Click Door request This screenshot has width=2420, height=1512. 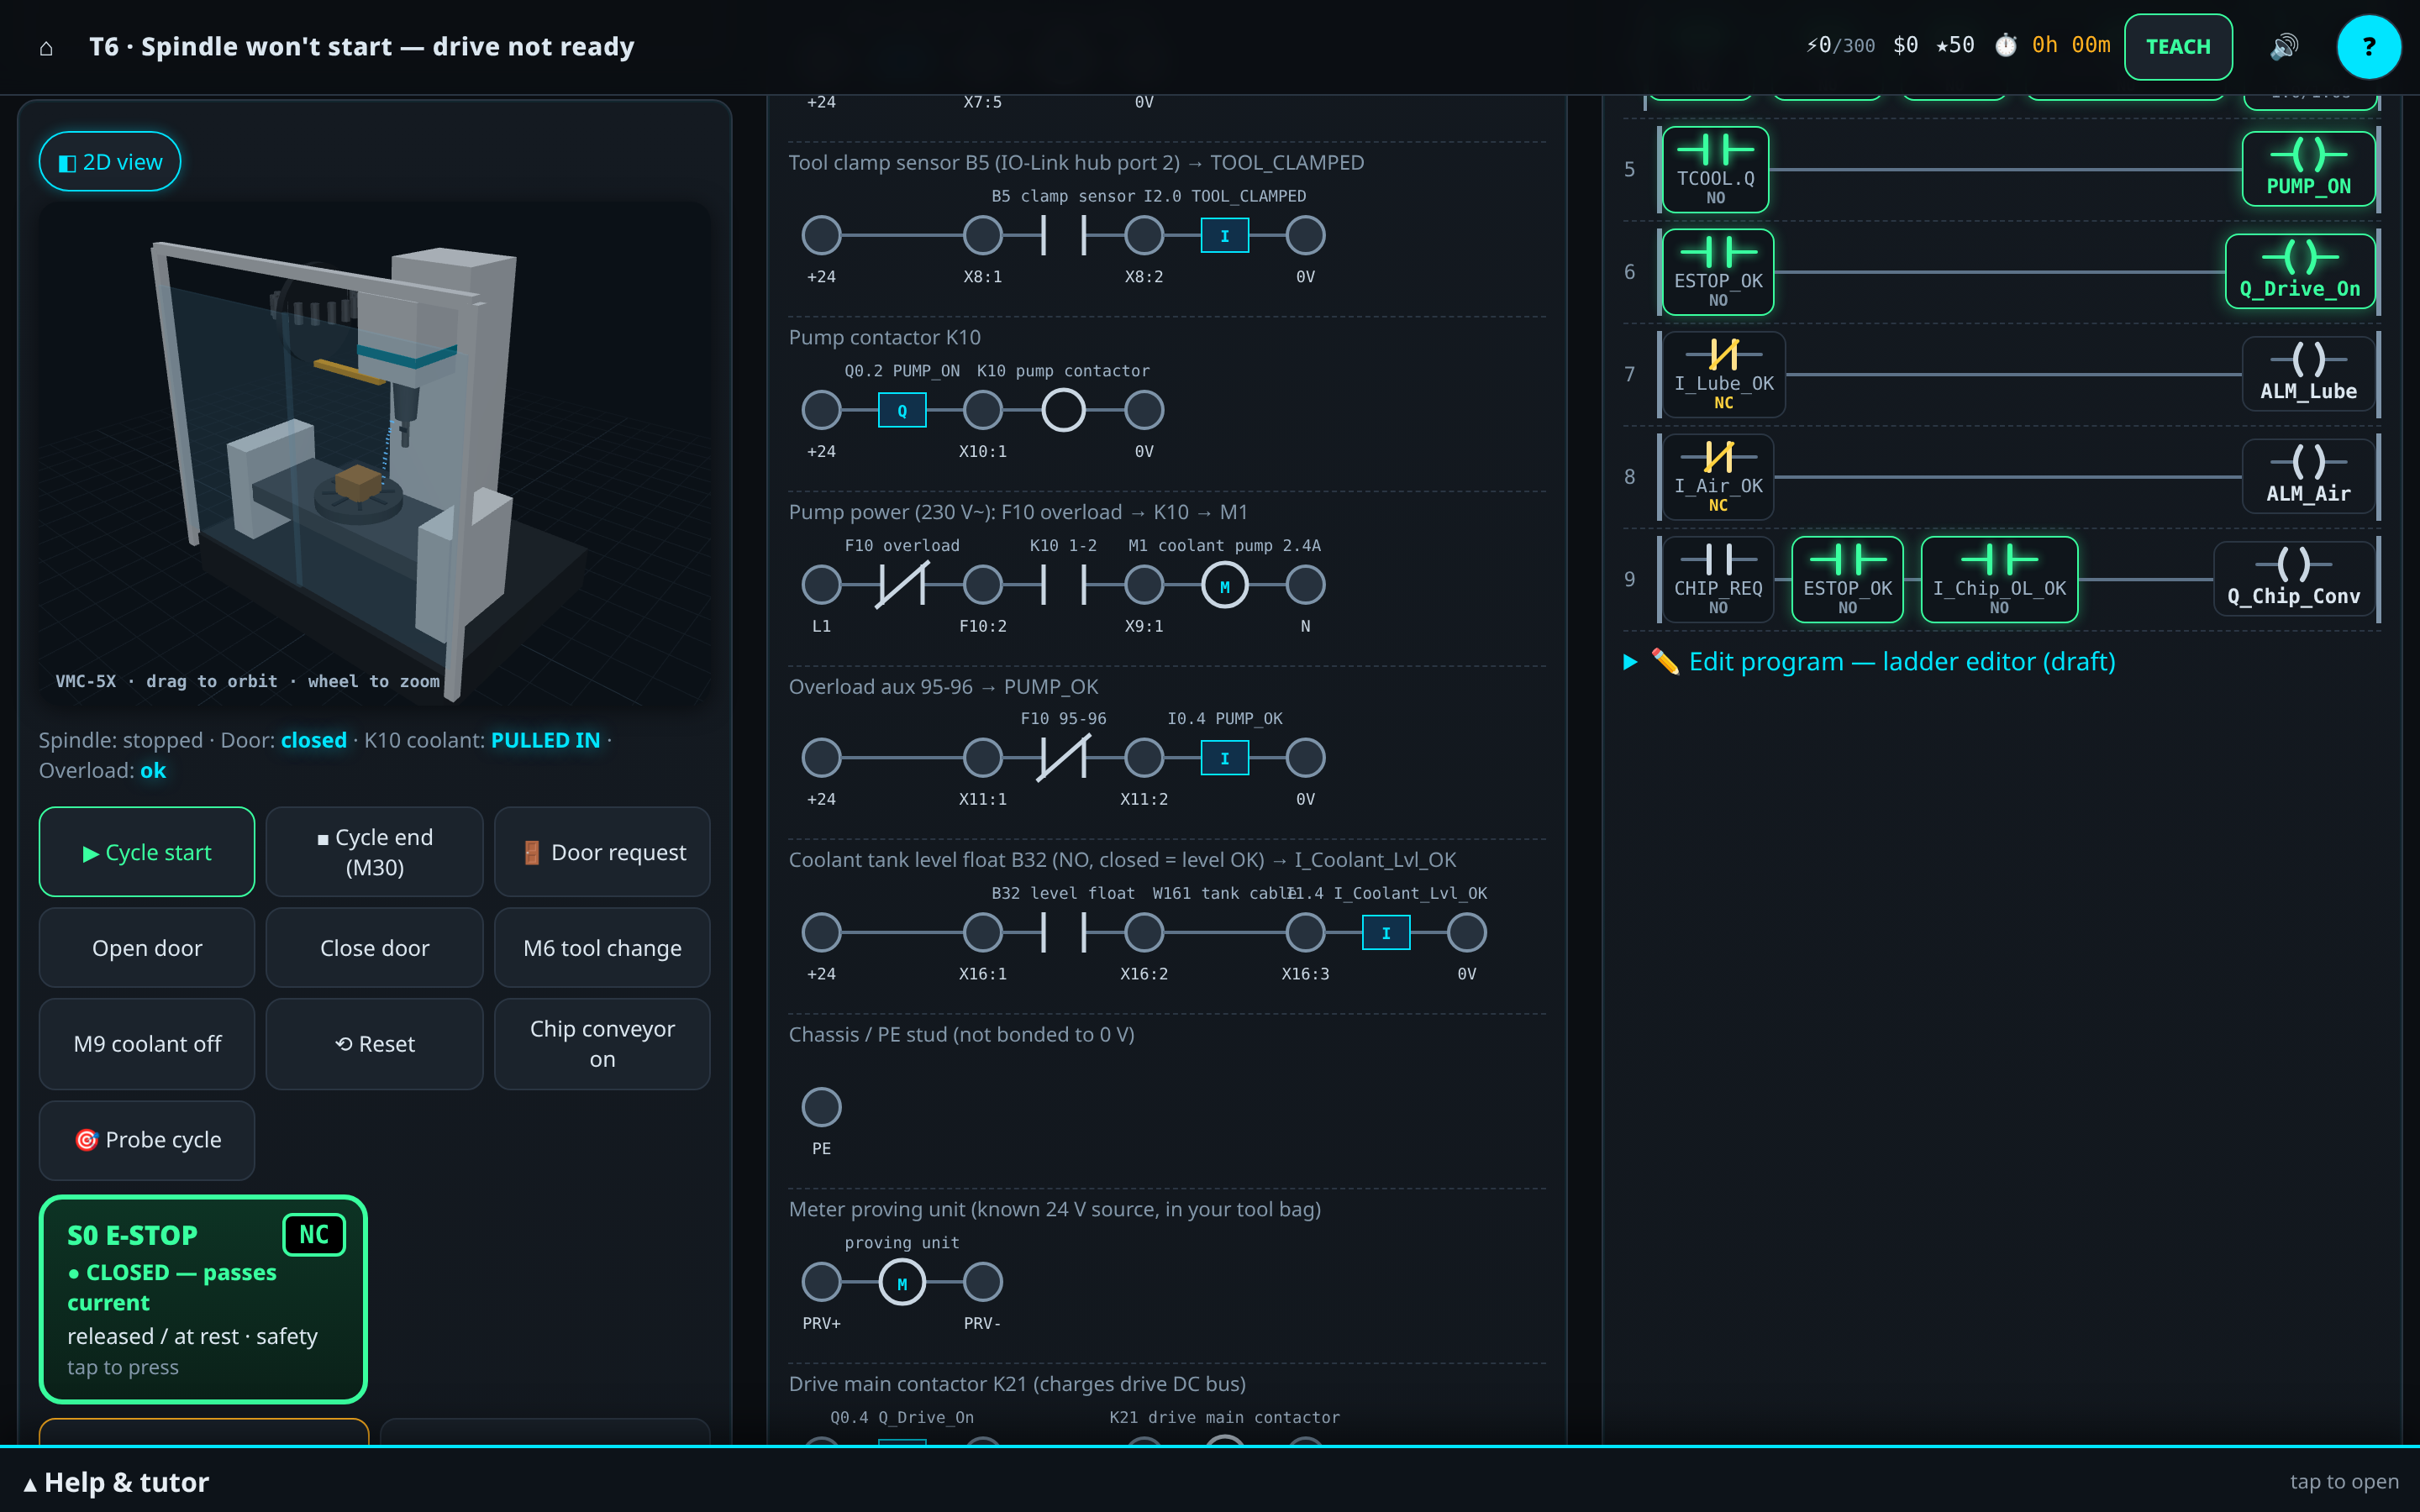pos(602,852)
